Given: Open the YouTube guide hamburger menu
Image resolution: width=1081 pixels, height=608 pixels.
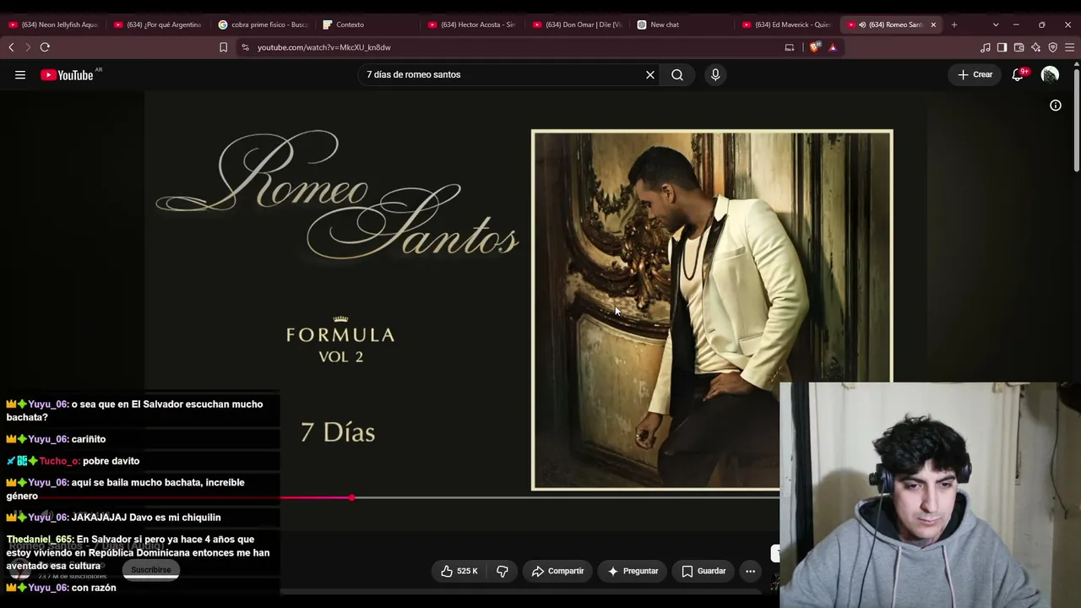Looking at the screenshot, I should (20, 75).
